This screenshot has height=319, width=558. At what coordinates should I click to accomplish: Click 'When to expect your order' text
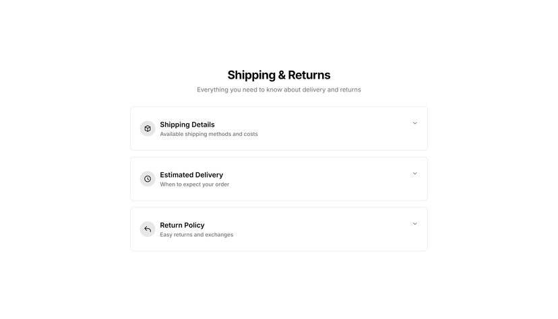[195, 184]
